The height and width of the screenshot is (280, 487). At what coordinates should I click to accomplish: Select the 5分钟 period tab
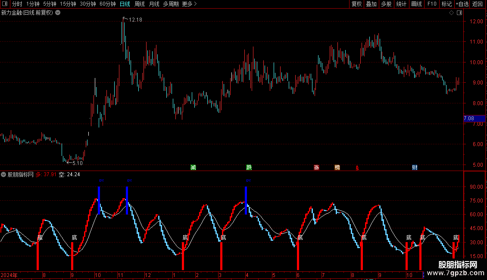[x=50, y=4]
